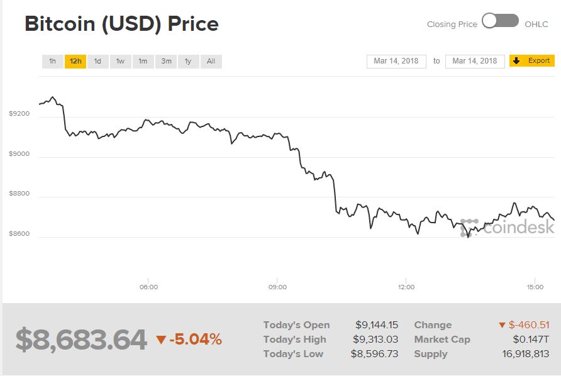
Task: Click the Export download arrow icon
Action: click(x=517, y=61)
